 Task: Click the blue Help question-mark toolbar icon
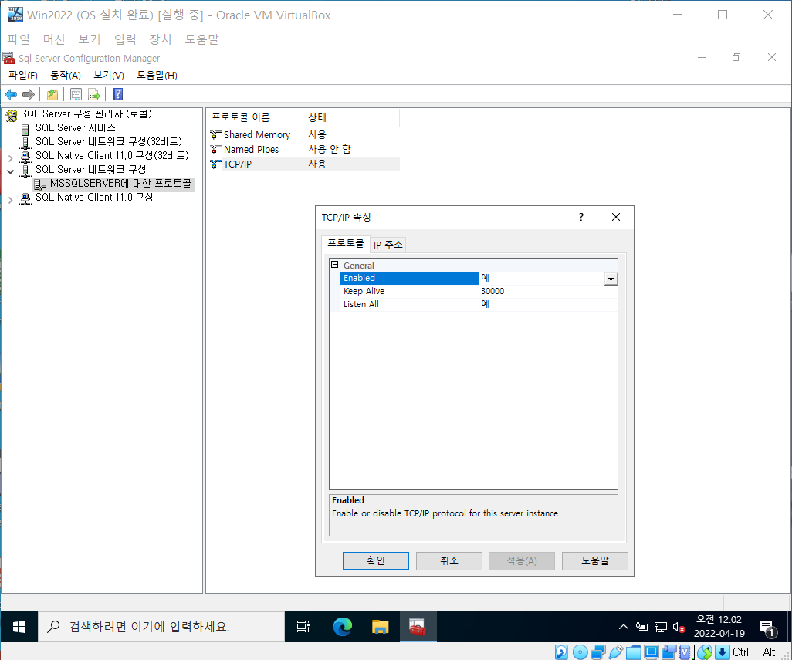coord(117,94)
